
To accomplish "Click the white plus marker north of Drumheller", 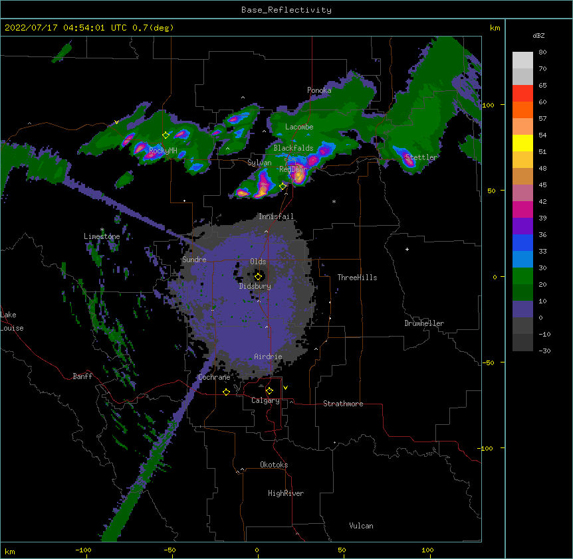I will (x=407, y=249).
